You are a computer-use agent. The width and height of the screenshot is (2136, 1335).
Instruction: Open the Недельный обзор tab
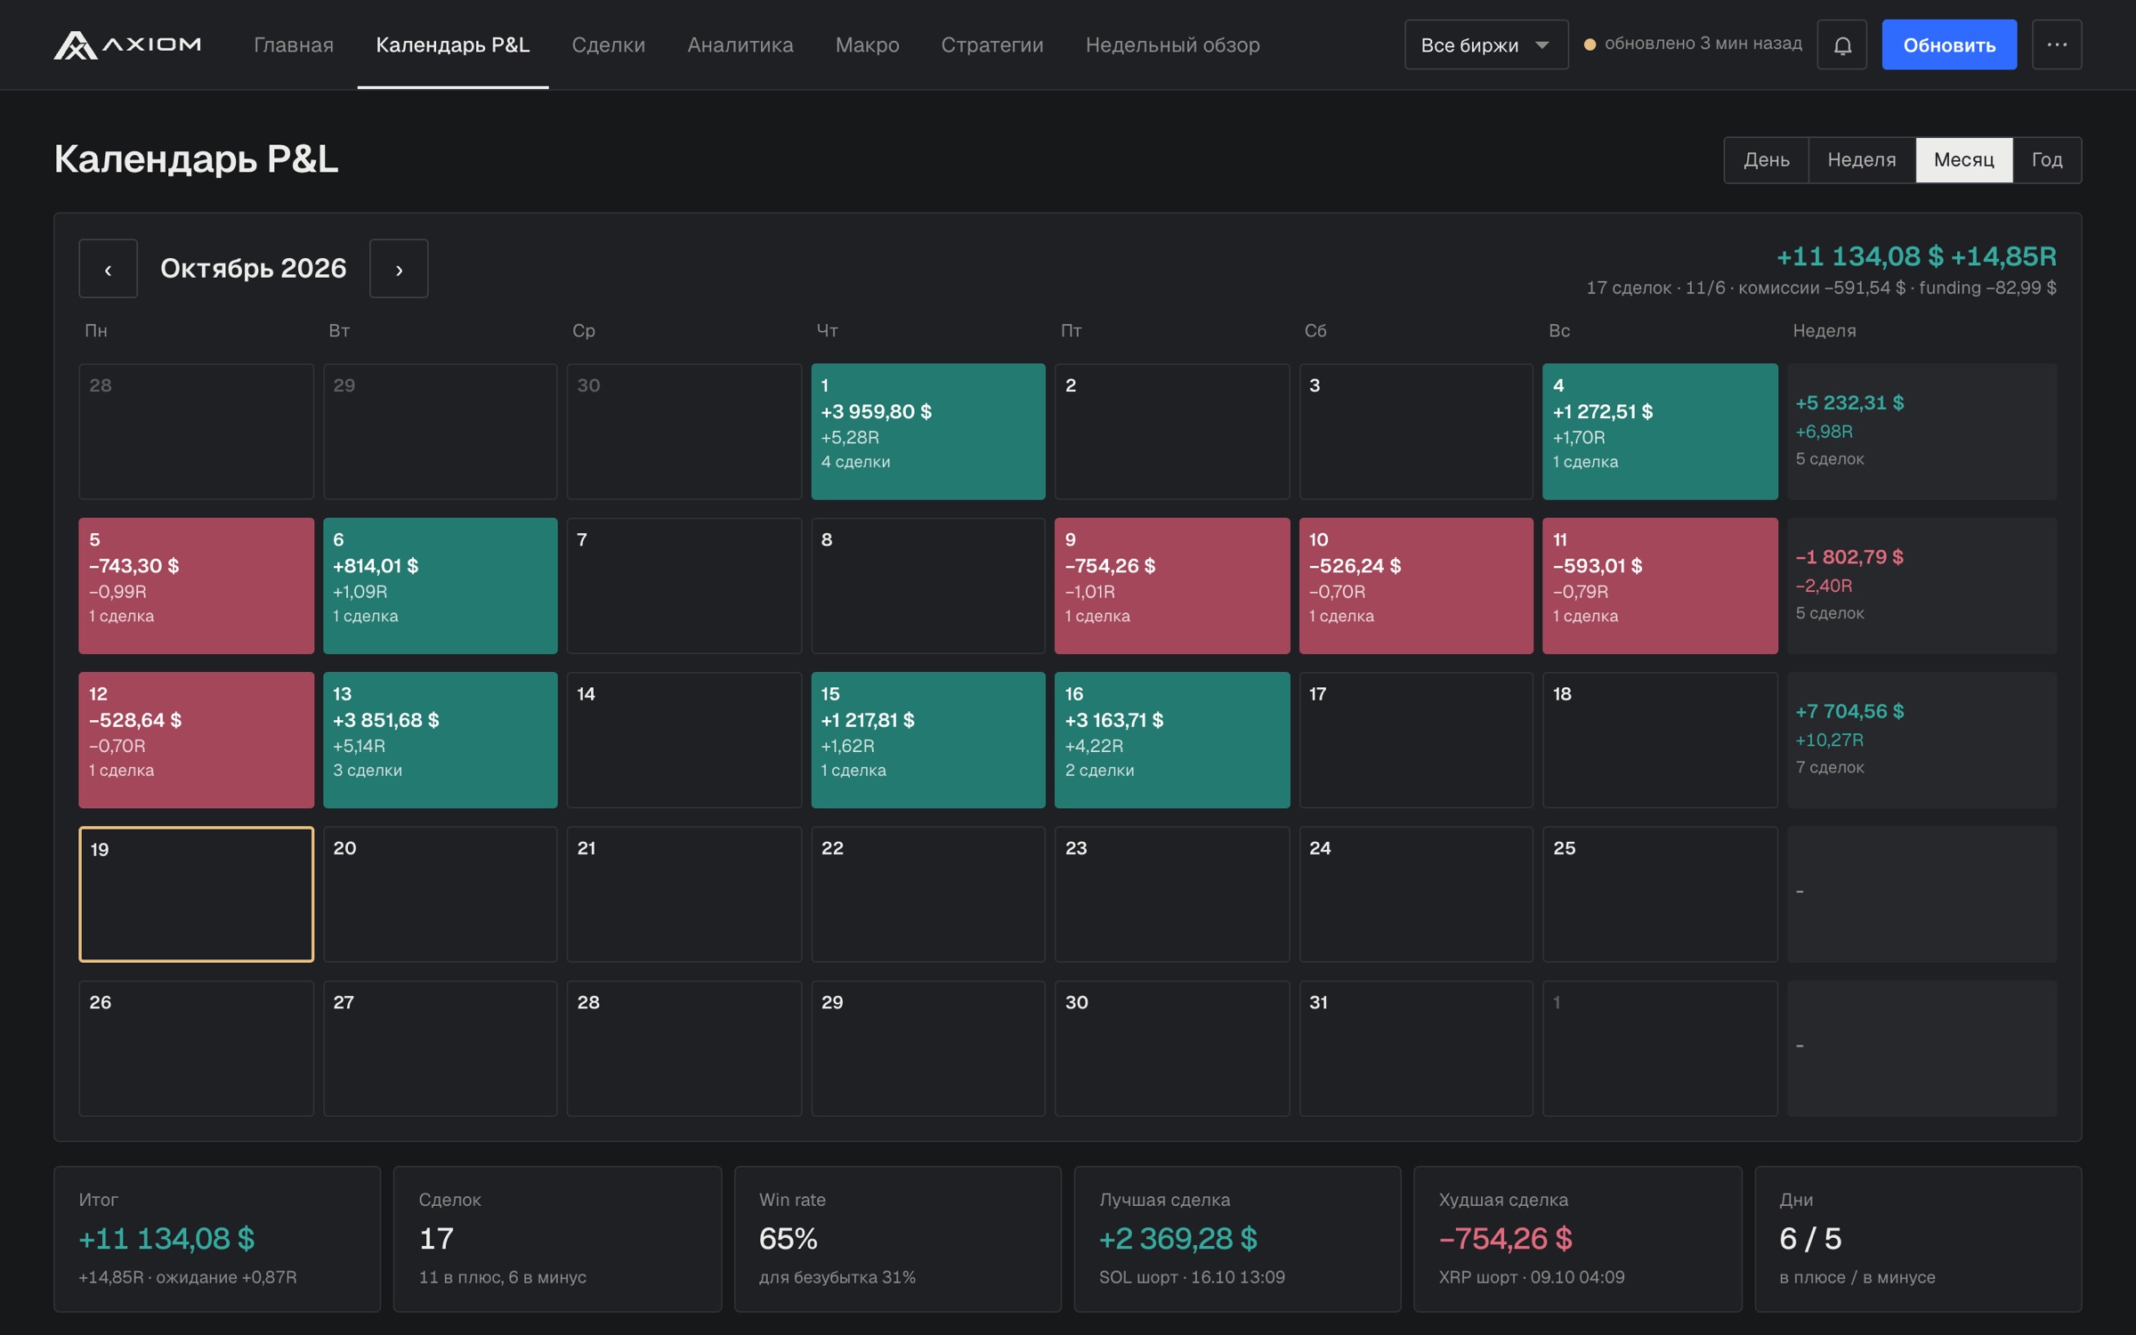coord(1173,44)
